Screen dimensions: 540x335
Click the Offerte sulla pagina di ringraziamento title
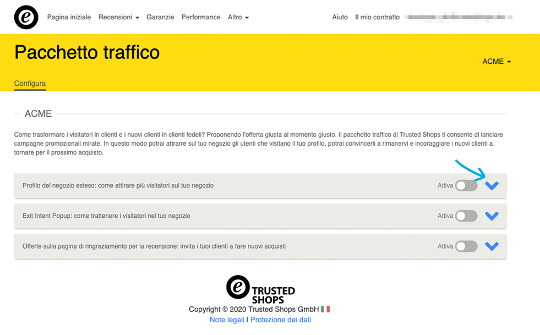pos(154,246)
